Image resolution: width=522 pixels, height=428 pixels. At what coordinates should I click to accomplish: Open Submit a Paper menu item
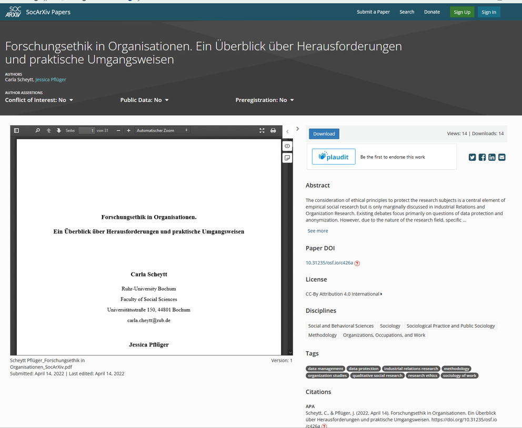tap(373, 12)
